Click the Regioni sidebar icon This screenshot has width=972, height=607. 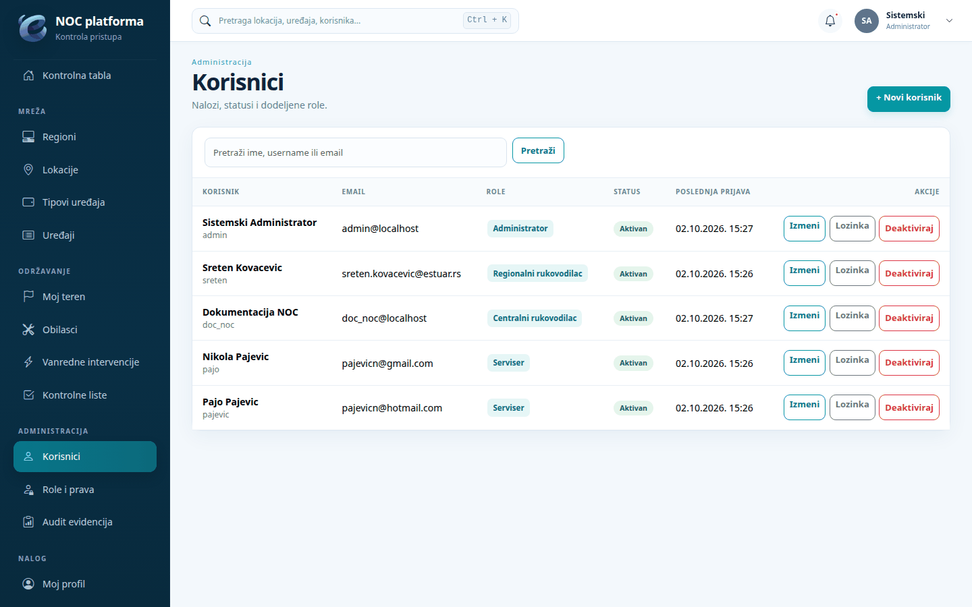pyautogui.click(x=28, y=137)
